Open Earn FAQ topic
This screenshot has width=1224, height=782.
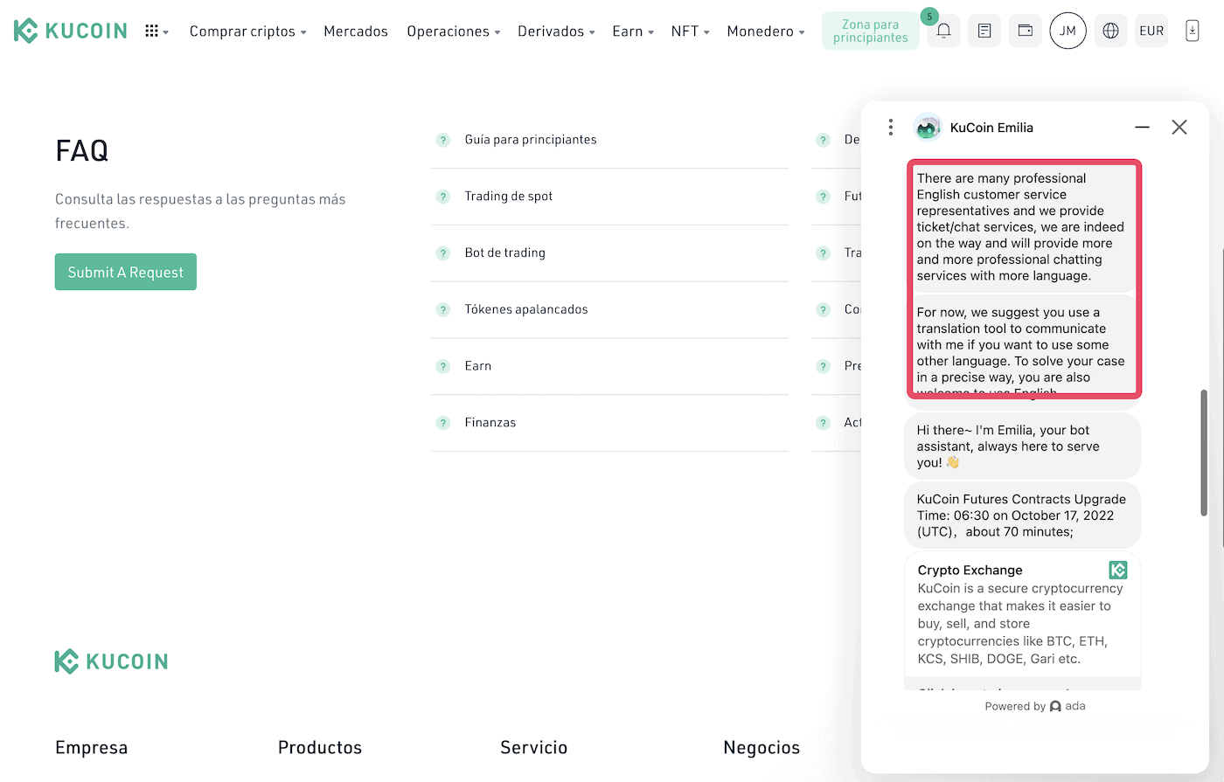[x=478, y=366]
